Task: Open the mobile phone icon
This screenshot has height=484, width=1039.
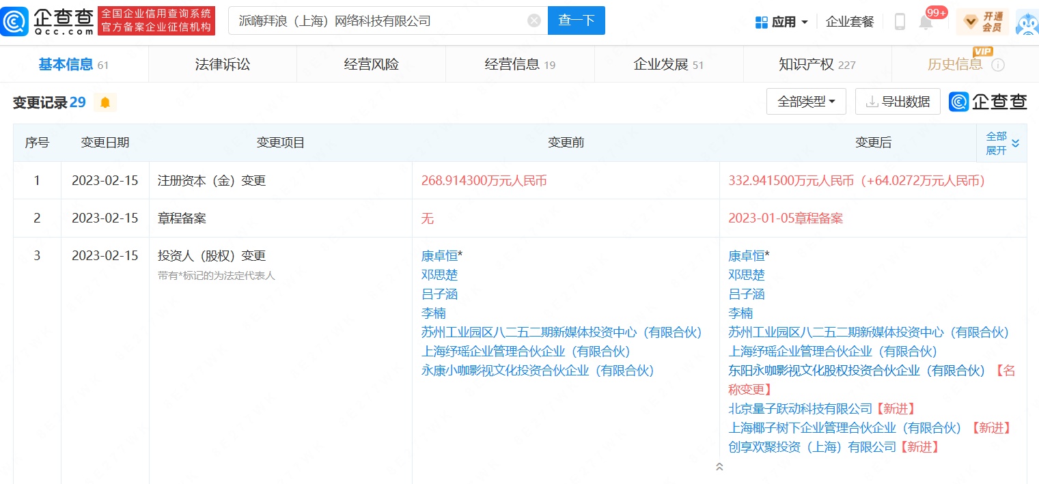Action: 900,22
